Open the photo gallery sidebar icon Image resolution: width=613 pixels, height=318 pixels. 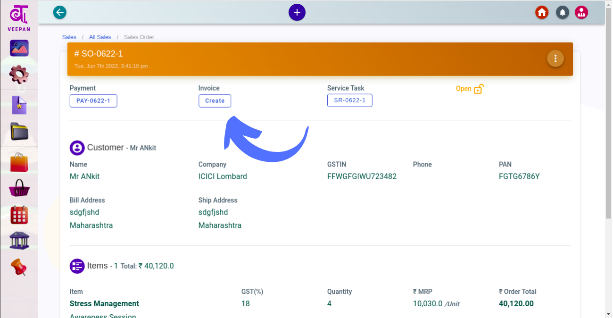click(19, 48)
